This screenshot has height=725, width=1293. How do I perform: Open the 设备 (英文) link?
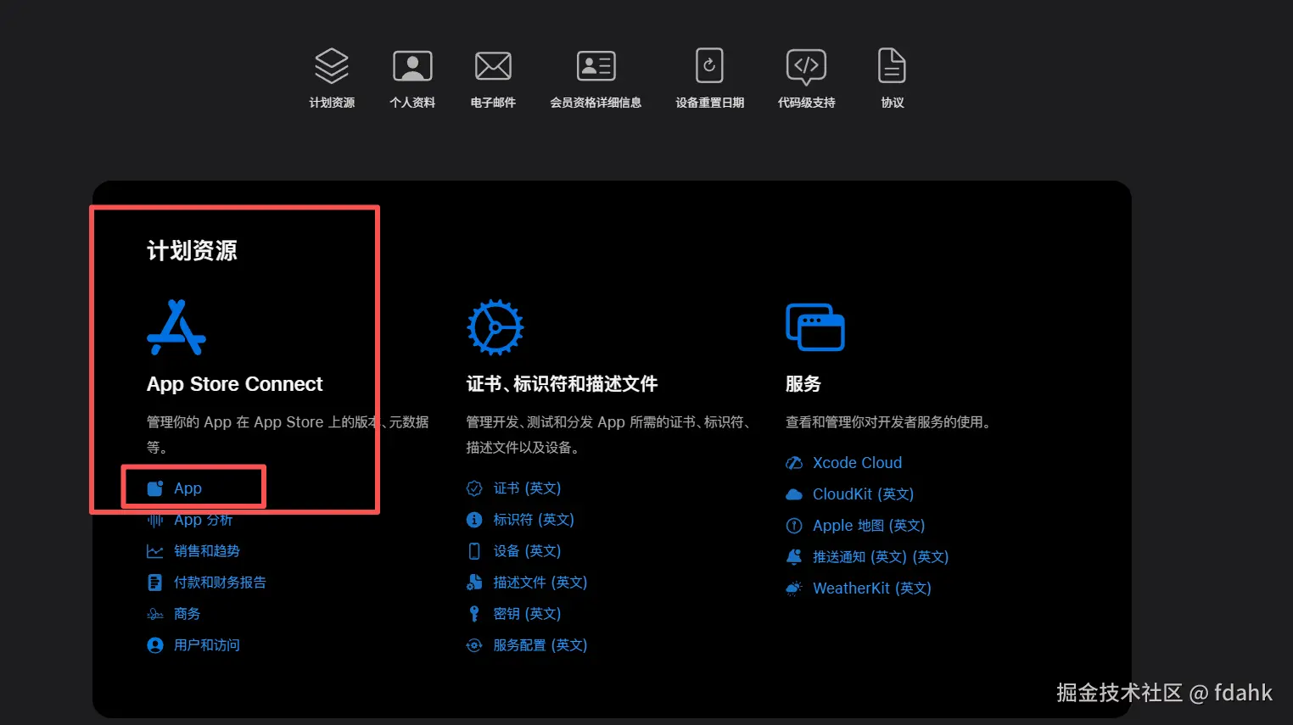(527, 551)
